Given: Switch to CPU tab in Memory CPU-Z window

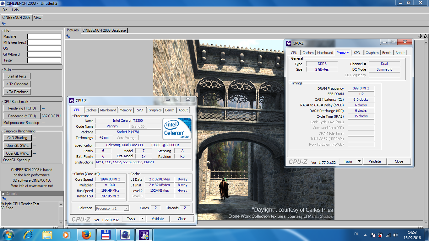Looking at the screenshot, I should (294, 53).
